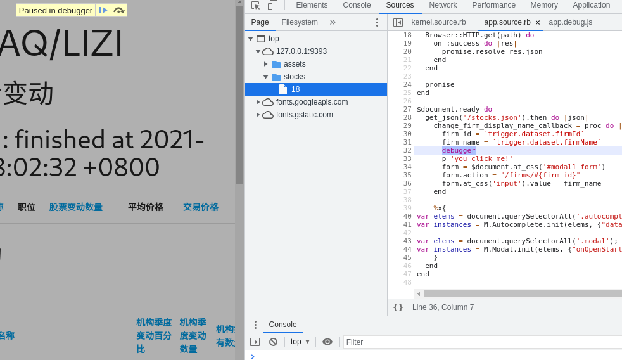Click the page vertical scrollbar thumb
The image size is (622, 360).
(x=239, y=94)
